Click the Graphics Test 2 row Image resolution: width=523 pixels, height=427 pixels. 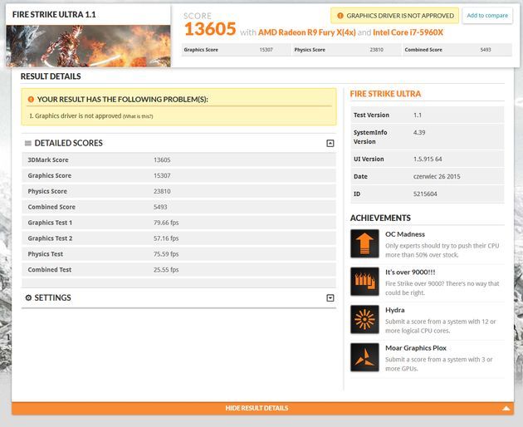tap(178, 238)
